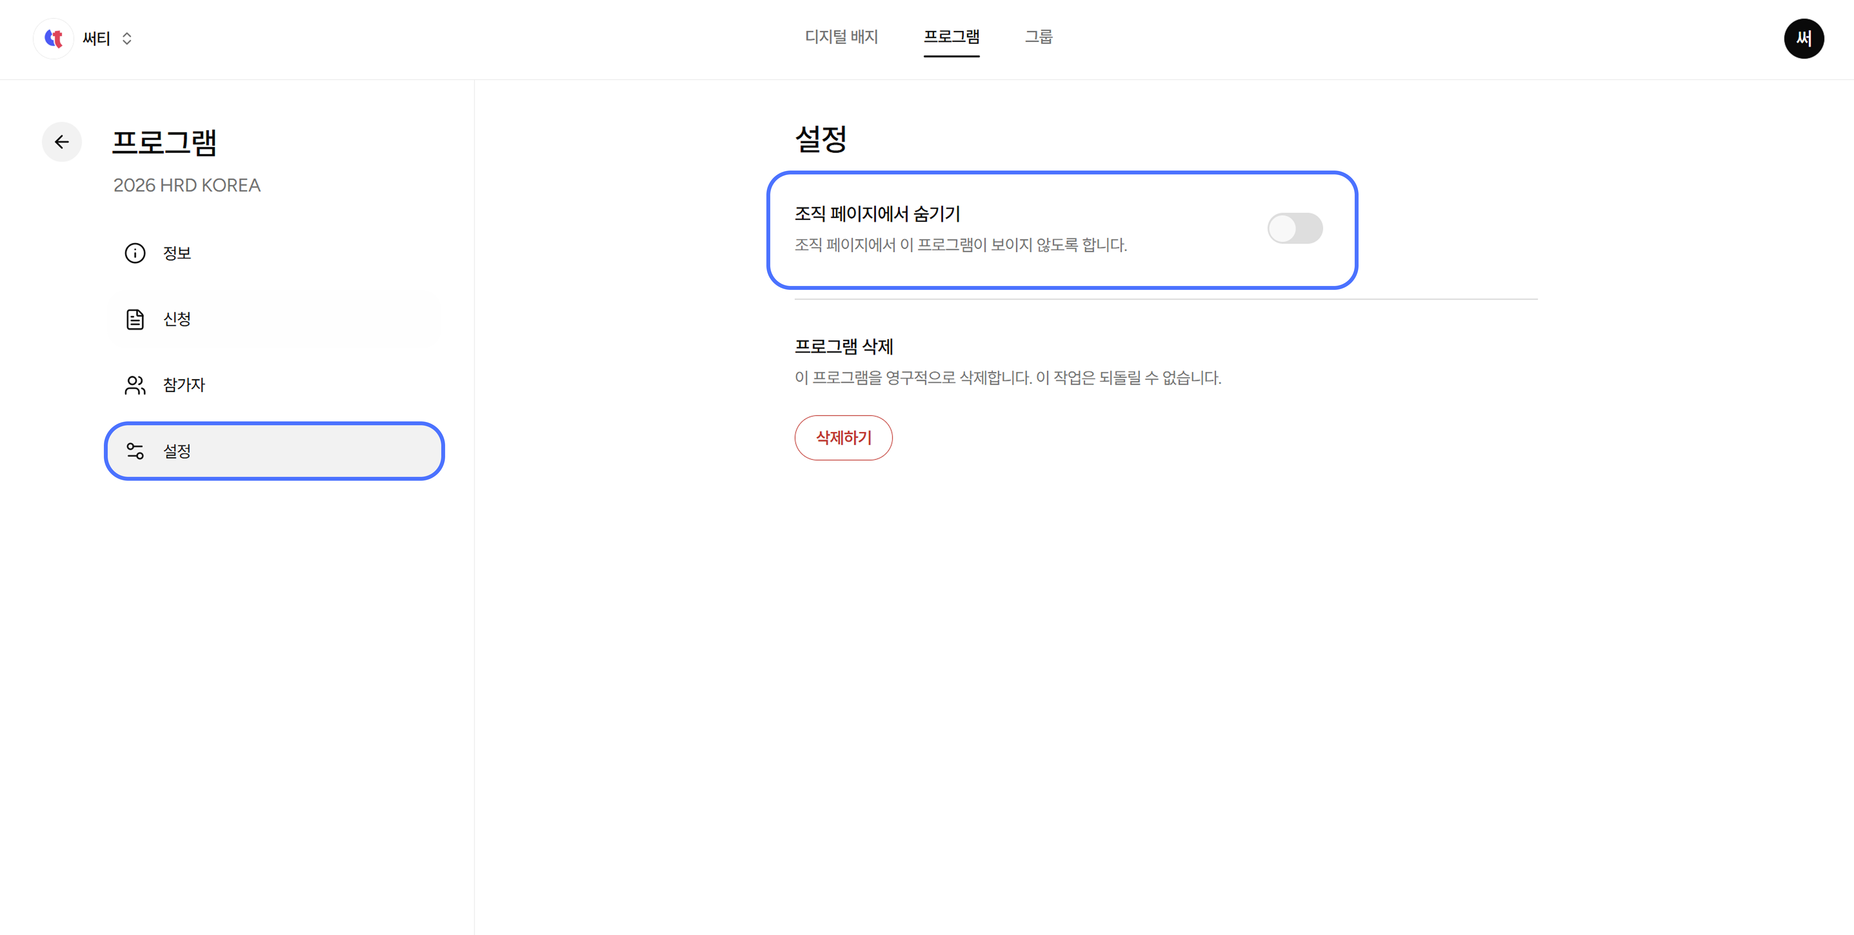This screenshot has height=935, width=1854.
Task: Open the 써티 organization switcher chevron
Action: 127,38
